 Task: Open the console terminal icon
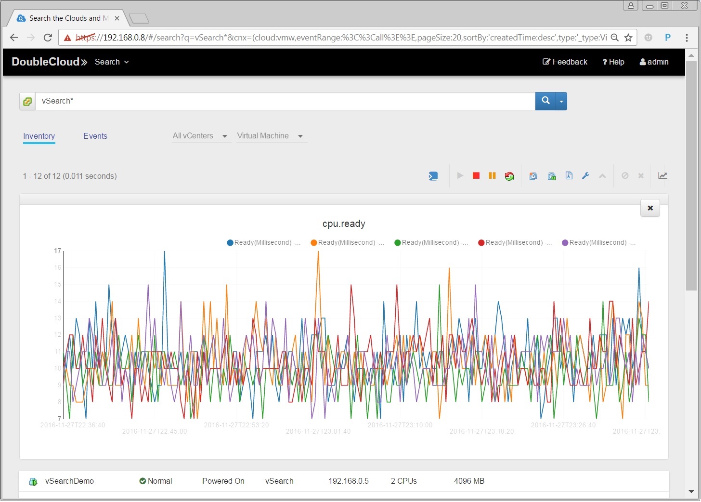433,176
